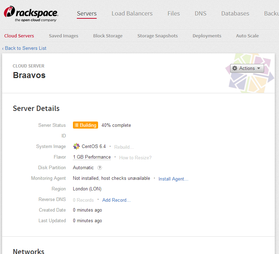
Task: Open the Servers top navigation tab
Action: (87, 13)
